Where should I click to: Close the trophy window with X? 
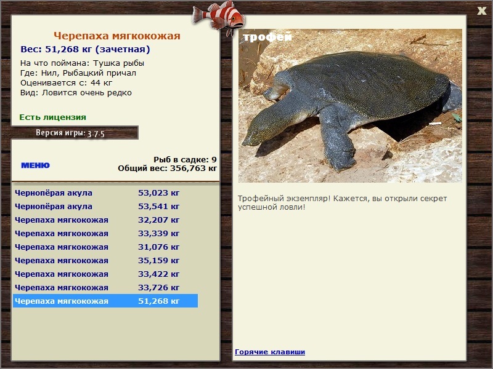482,10
